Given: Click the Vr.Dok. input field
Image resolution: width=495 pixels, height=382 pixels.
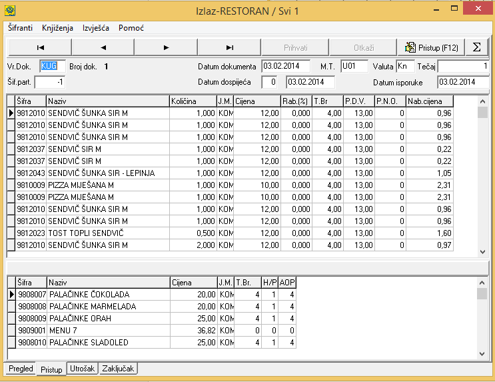Looking at the screenshot, I should coord(53,66).
